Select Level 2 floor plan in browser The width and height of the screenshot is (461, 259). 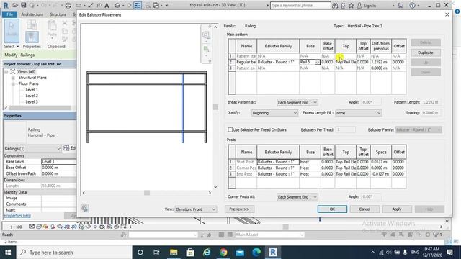32,96
